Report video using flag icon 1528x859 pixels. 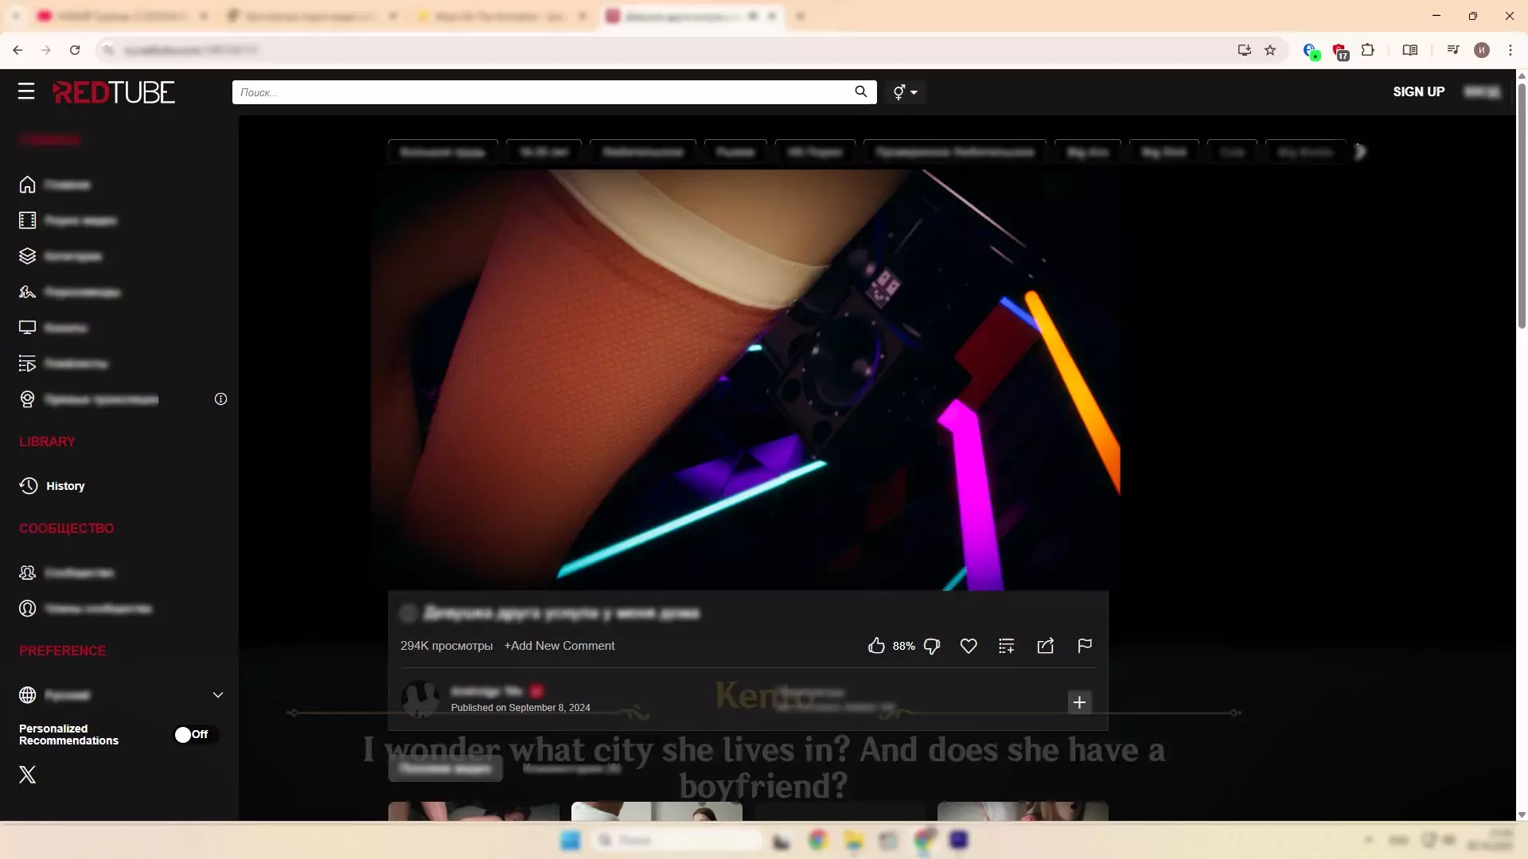pyautogui.click(x=1084, y=646)
